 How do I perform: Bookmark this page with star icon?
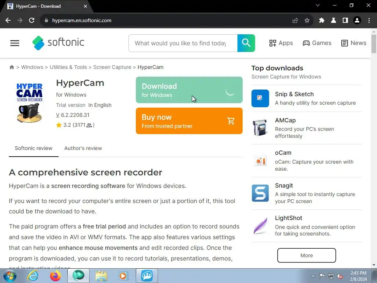tap(307, 21)
